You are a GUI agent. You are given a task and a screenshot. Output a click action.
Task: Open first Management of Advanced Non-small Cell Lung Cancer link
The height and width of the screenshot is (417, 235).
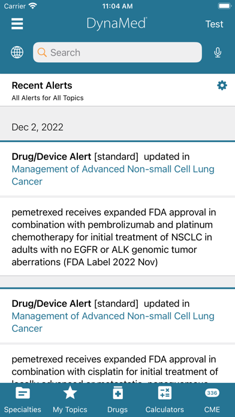click(x=113, y=176)
